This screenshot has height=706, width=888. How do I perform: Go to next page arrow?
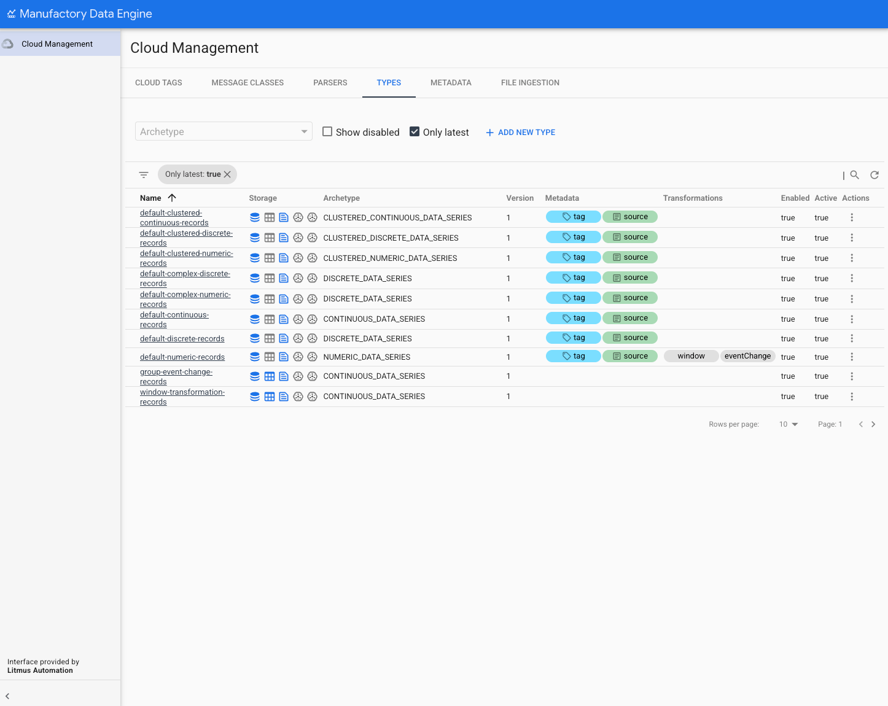[873, 424]
